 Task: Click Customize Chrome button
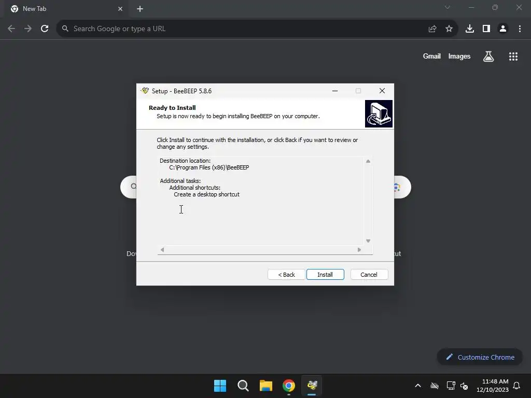480,357
